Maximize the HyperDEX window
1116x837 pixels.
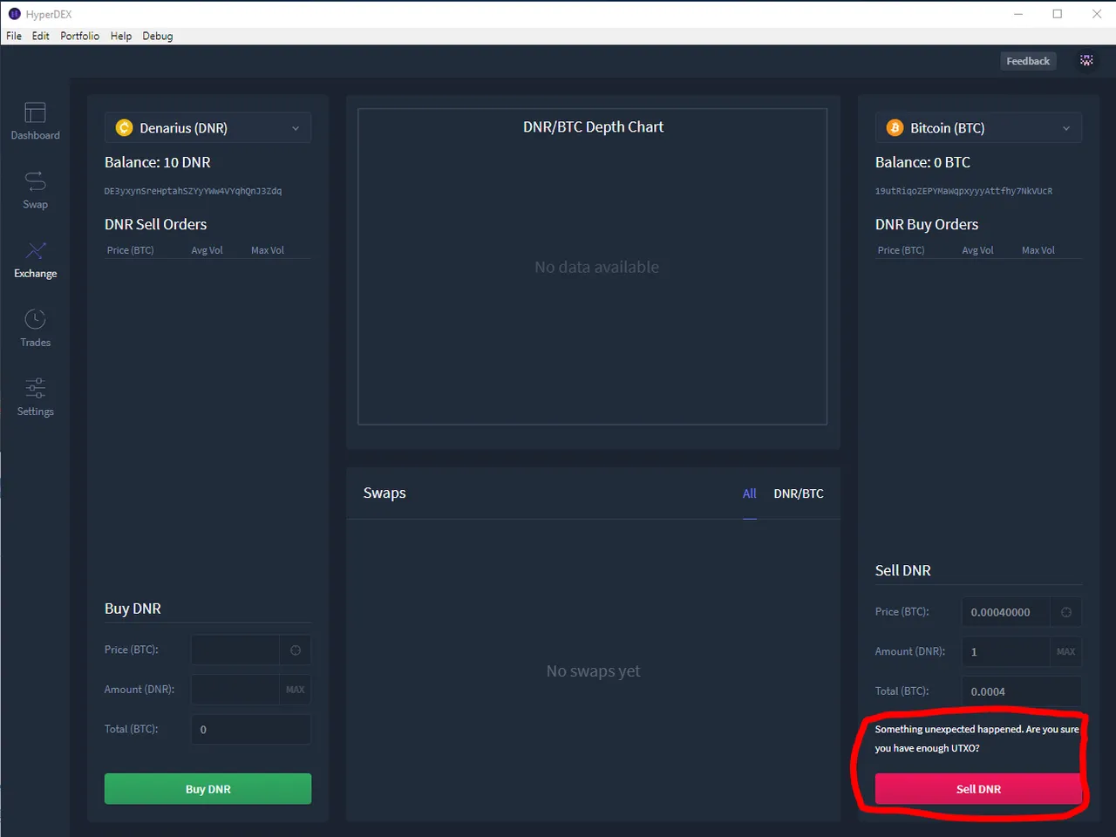[x=1058, y=14]
